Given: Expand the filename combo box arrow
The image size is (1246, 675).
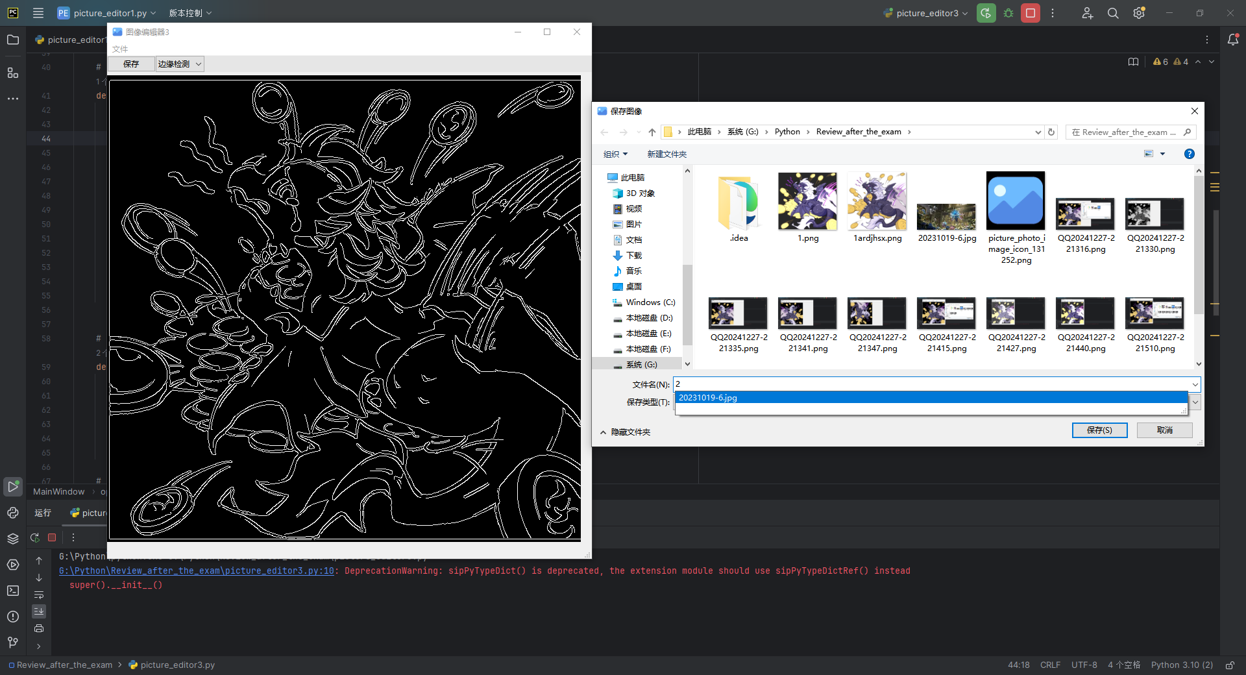Looking at the screenshot, I should pos(1195,384).
